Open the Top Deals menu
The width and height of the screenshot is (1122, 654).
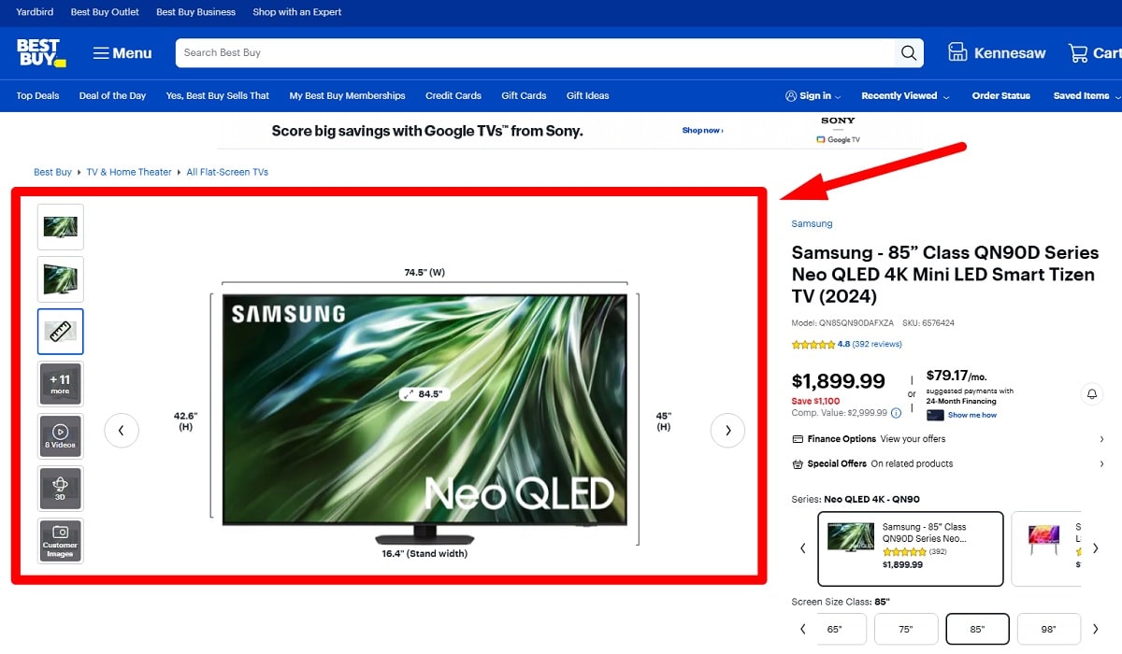[x=36, y=95]
